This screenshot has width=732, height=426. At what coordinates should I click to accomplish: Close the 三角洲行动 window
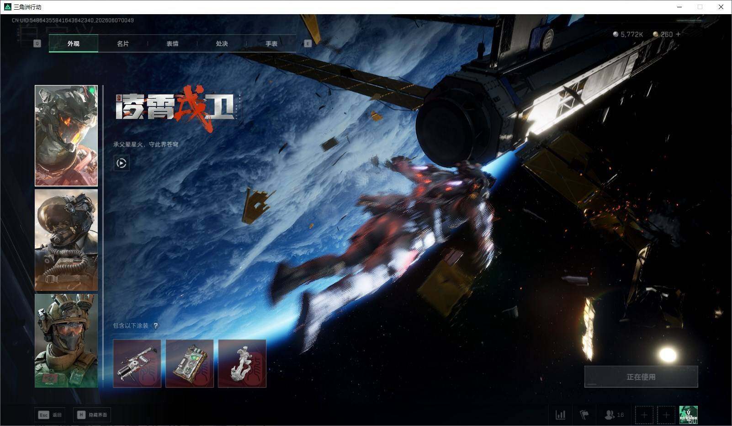click(x=721, y=7)
